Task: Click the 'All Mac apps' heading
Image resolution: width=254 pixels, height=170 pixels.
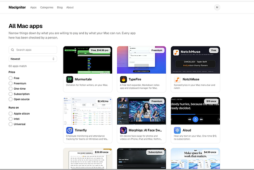Action: 25,26
